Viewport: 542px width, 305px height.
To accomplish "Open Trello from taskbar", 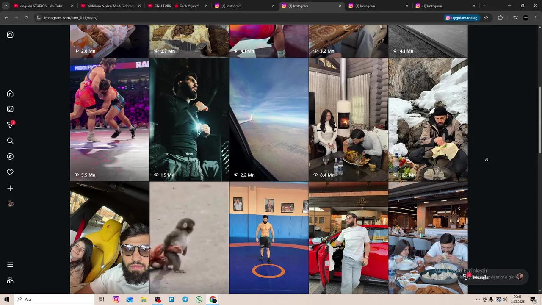I will [171, 299].
